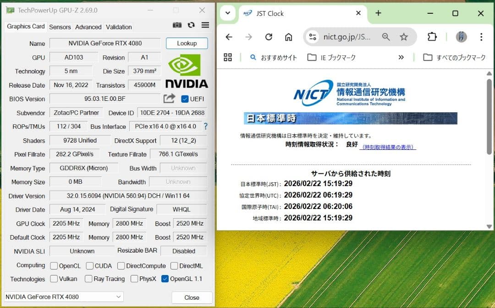
Task: Expand the hidden bookmarks overflow chevron
Action: pos(401,57)
